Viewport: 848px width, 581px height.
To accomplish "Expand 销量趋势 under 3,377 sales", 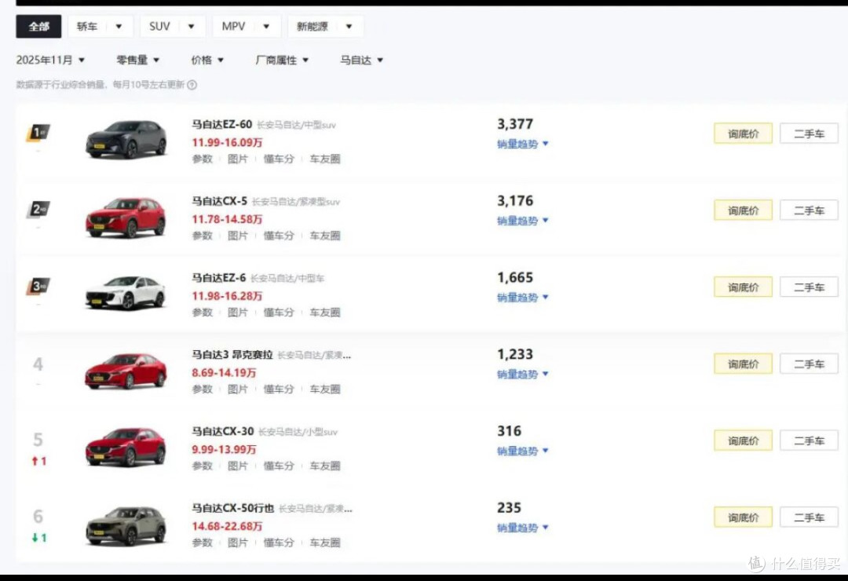I will point(522,144).
